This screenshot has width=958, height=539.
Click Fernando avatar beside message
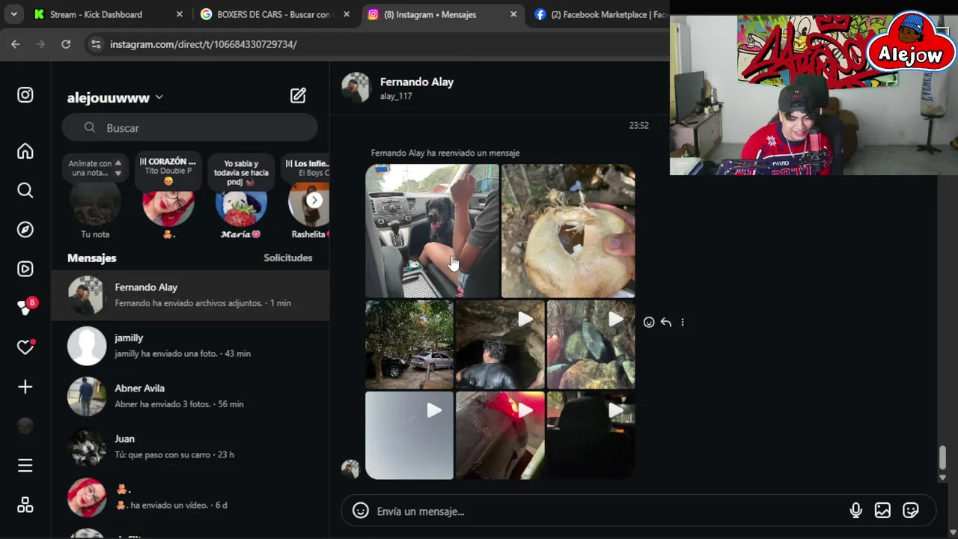pos(350,469)
